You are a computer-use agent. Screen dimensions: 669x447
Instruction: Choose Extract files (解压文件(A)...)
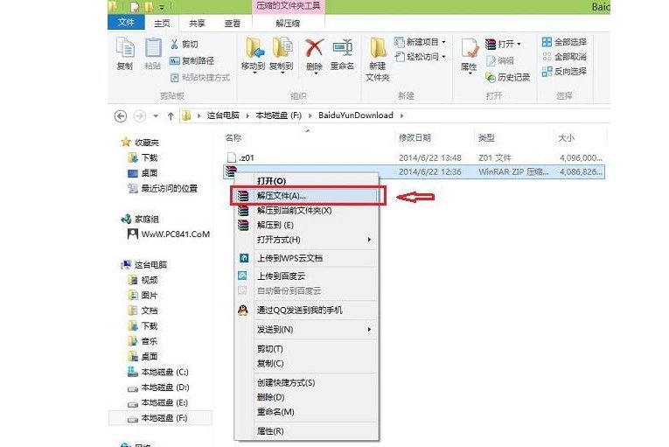305,196
